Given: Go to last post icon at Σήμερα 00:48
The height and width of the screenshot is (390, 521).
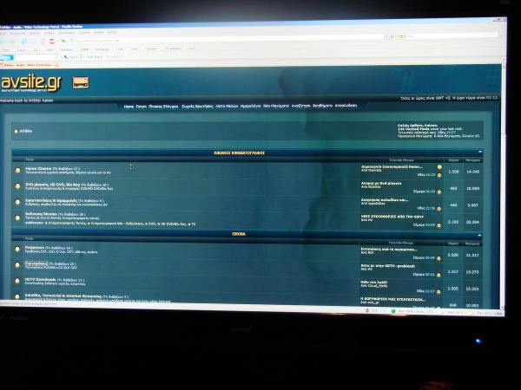Looking at the screenshot, I should point(439,225).
